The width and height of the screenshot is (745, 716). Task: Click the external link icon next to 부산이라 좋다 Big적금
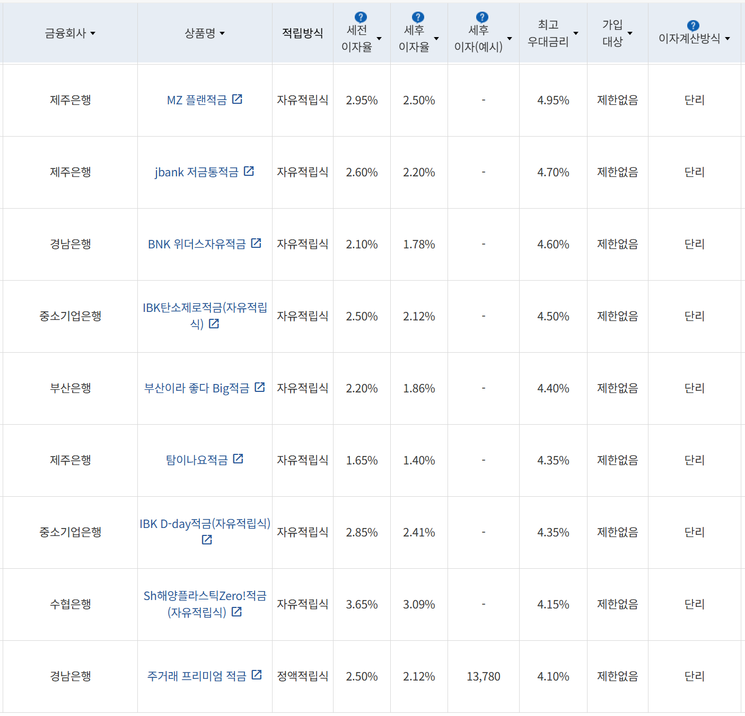pyautogui.click(x=259, y=387)
